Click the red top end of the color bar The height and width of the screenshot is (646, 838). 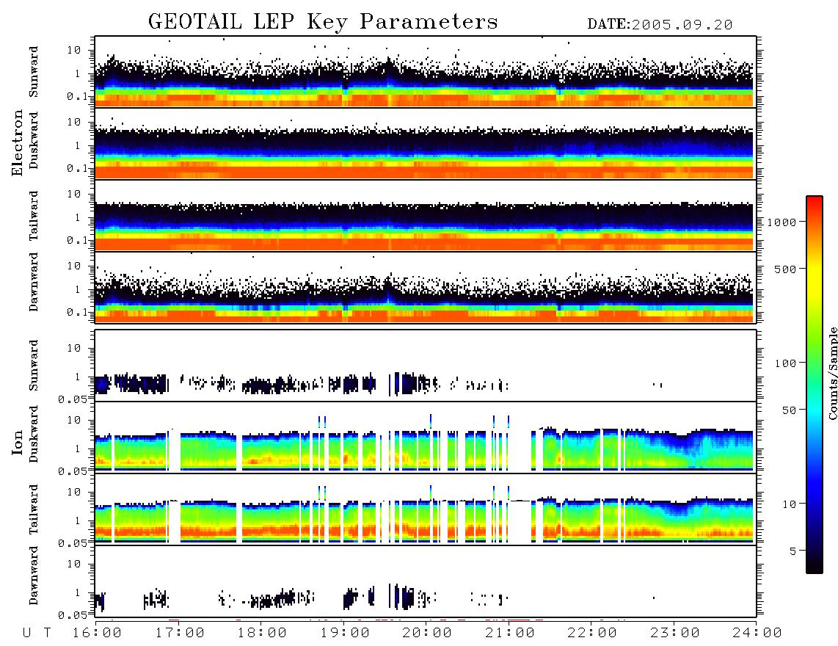pyautogui.click(x=814, y=203)
